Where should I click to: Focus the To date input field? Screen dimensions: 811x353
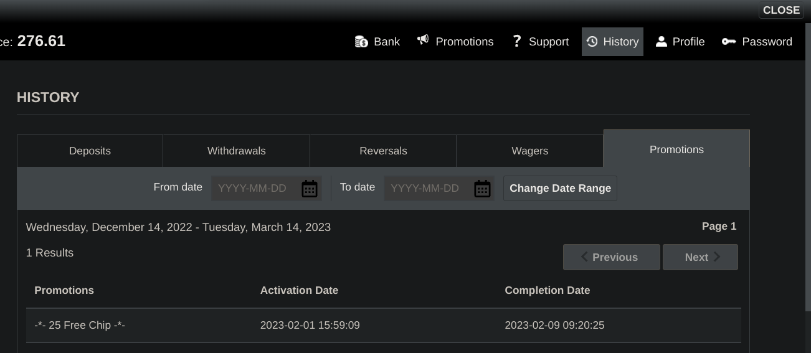click(427, 189)
